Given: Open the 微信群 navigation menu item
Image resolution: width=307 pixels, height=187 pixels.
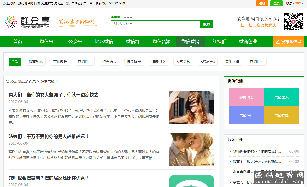Looking at the screenshot, I should [x=133, y=42].
